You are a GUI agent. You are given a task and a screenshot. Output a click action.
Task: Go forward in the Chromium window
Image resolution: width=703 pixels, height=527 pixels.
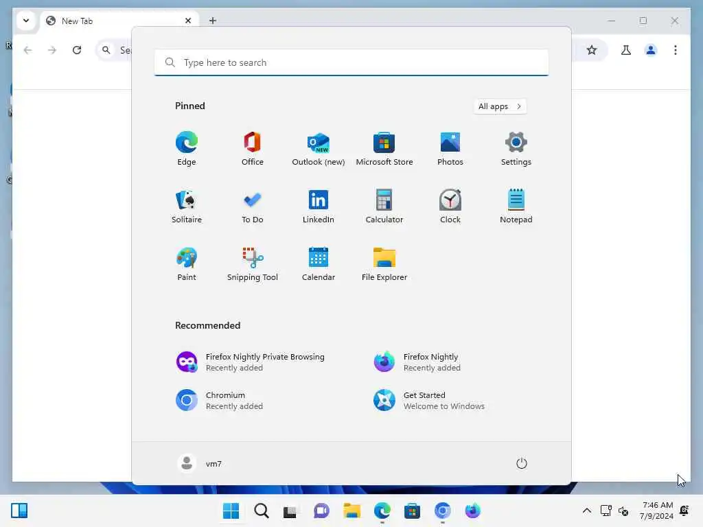pyautogui.click(x=52, y=50)
